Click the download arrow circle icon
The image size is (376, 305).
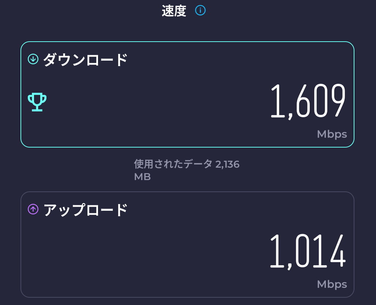[33, 59]
